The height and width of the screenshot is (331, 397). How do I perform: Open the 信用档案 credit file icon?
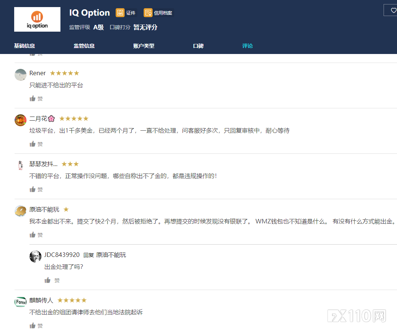coord(148,13)
